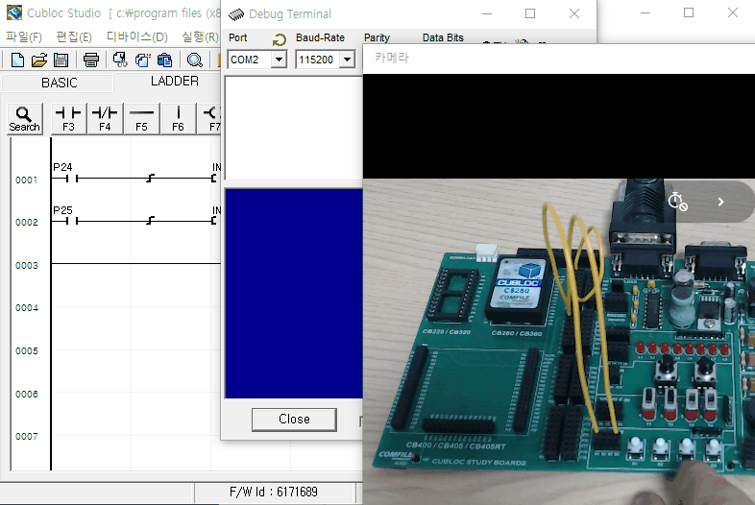The width and height of the screenshot is (755, 505).
Task: Switch to the BASIC tab
Action: pos(59,83)
